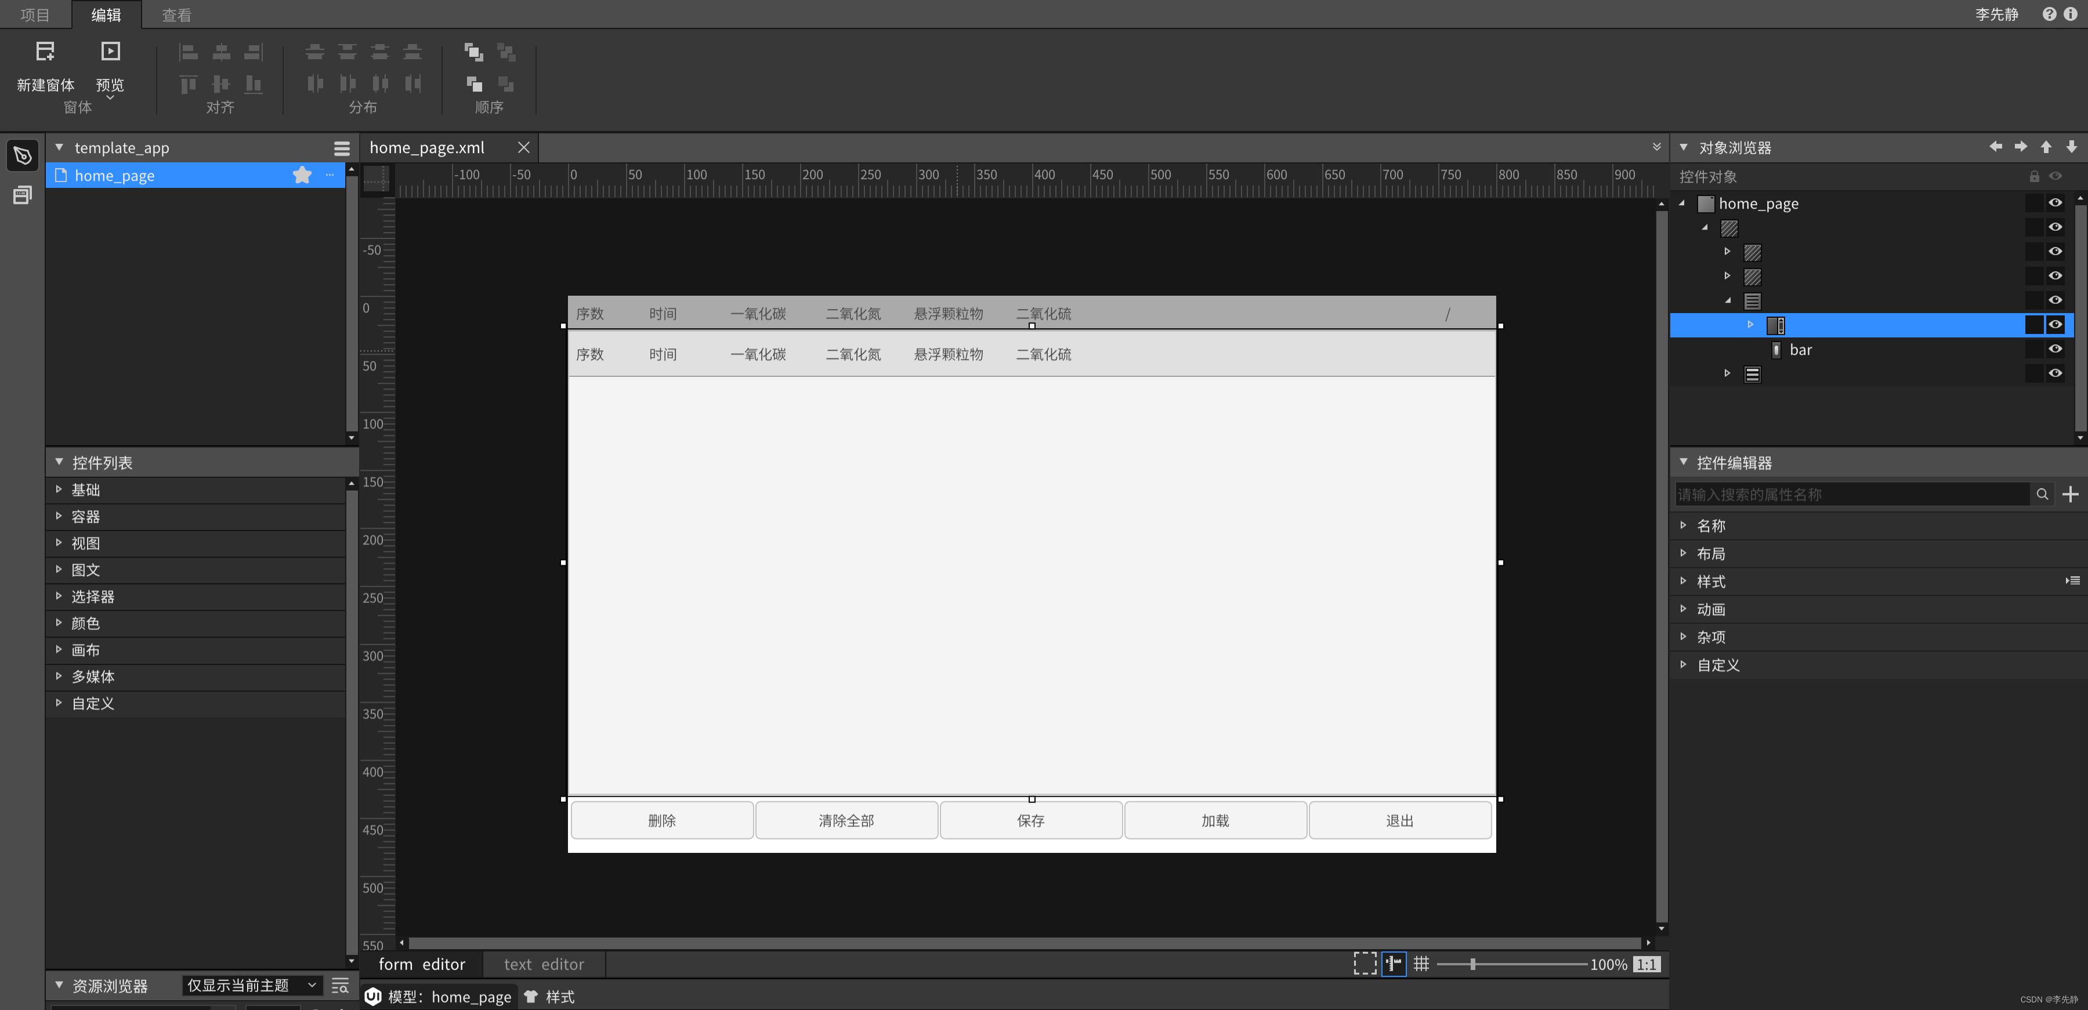The width and height of the screenshot is (2088, 1010).
Task: Click the up arrow in object browser
Action: pyautogui.click(x=2046, y=147)
